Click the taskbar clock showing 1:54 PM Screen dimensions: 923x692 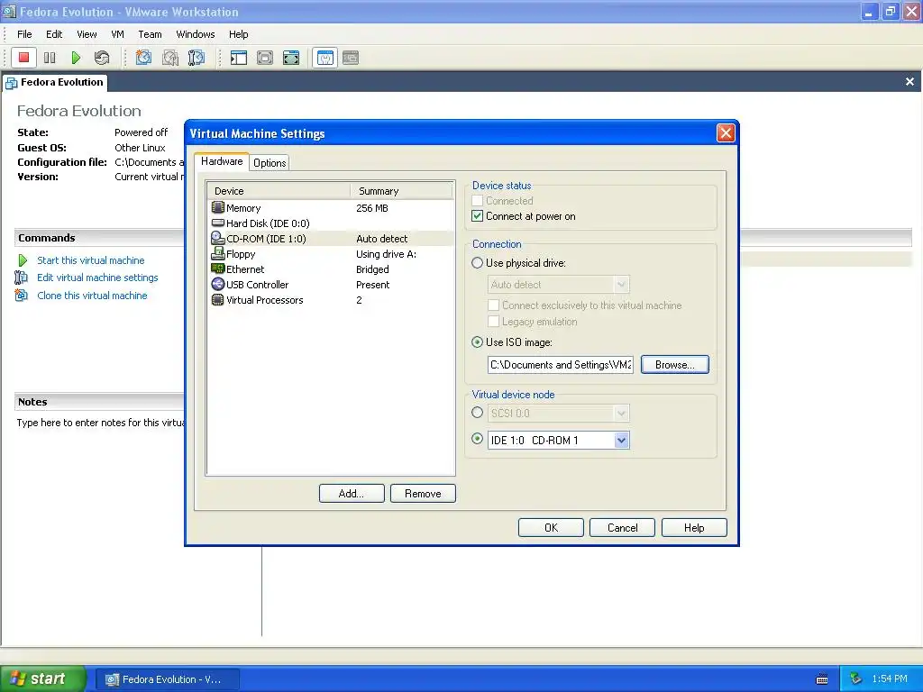click(x=890, y=679)
